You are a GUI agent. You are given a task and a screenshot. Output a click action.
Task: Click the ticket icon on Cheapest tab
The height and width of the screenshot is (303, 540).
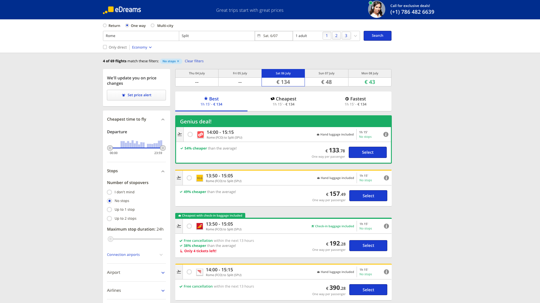click(273, 99)
